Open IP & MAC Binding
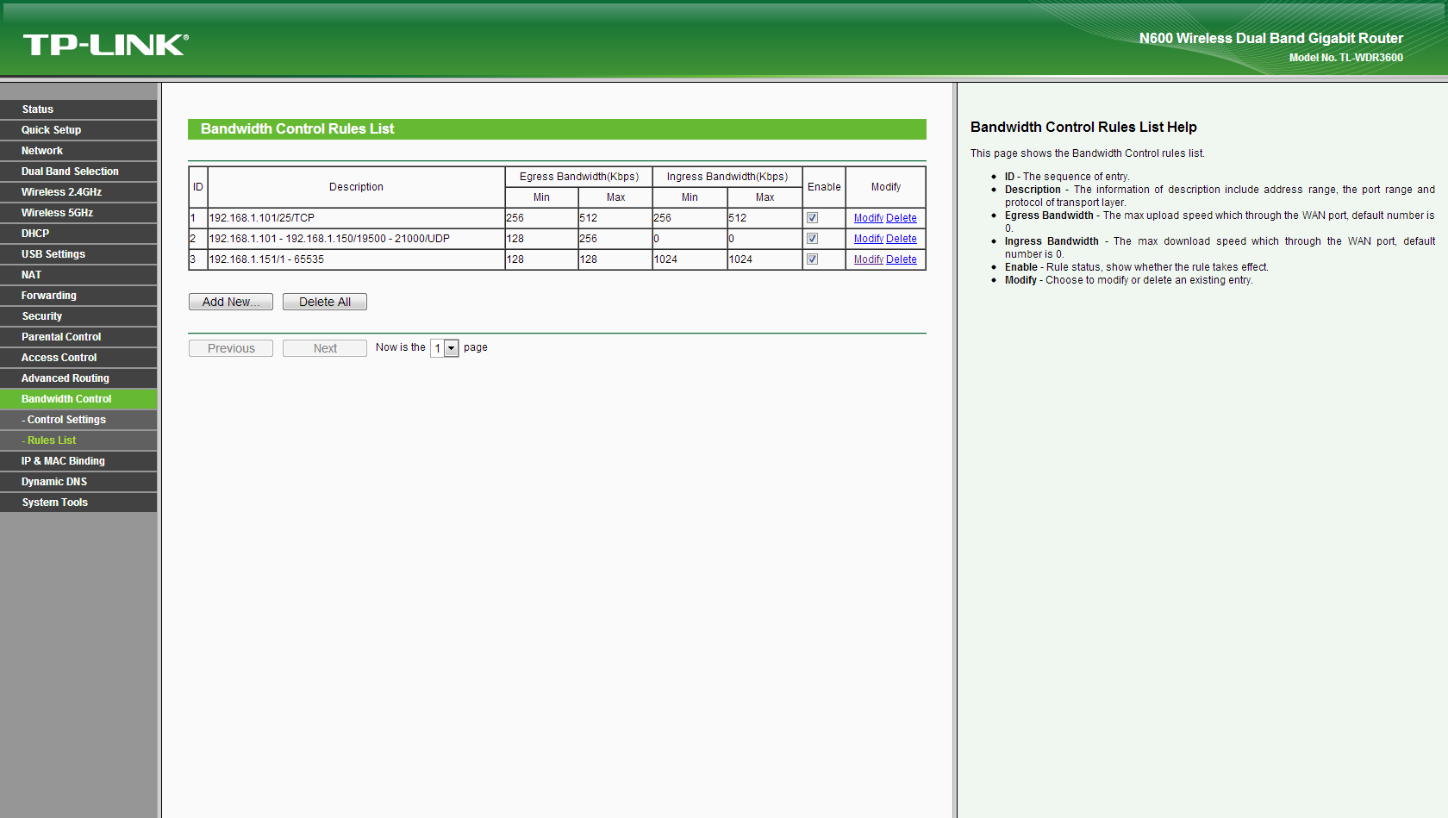1448x818 pixels. pos(78,461)
